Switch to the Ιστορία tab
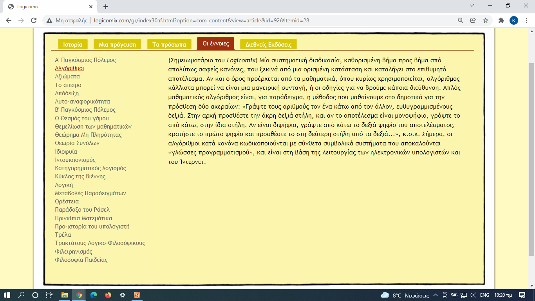 coord(73,44)
